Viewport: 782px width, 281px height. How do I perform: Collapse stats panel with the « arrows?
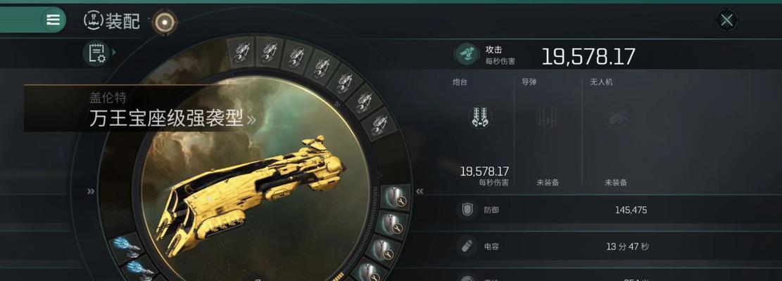pyautogui.click(x=420, y=191)
